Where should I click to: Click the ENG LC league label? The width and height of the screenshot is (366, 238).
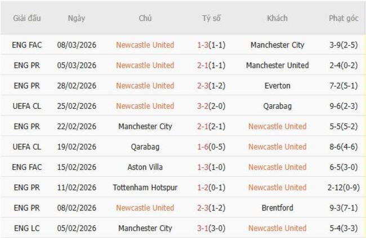pos(27,228)
